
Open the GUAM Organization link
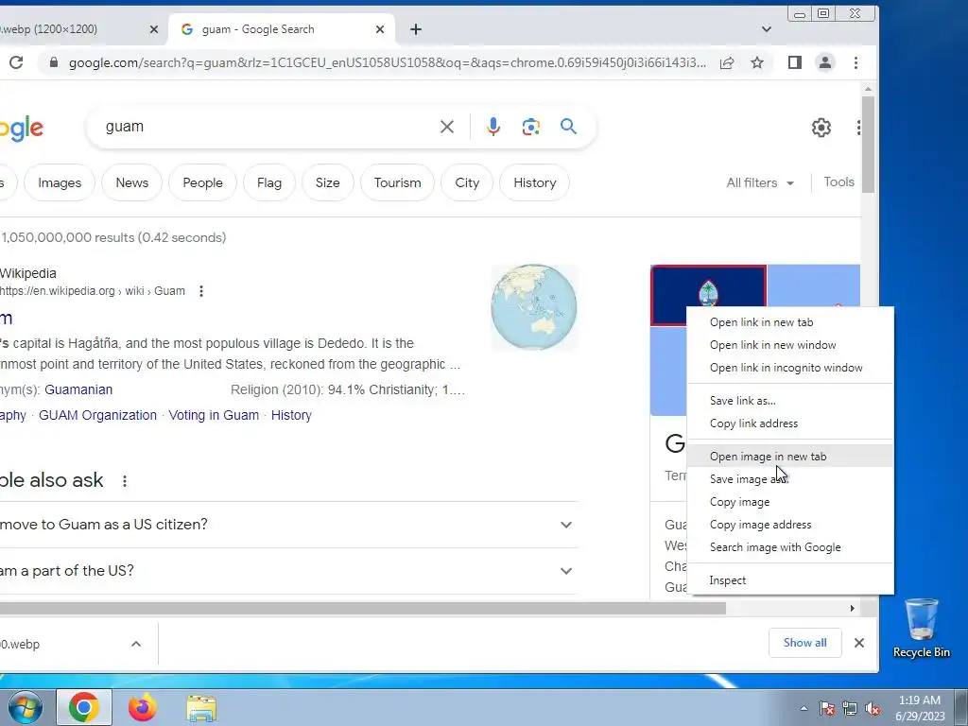(x=97, y=416)
